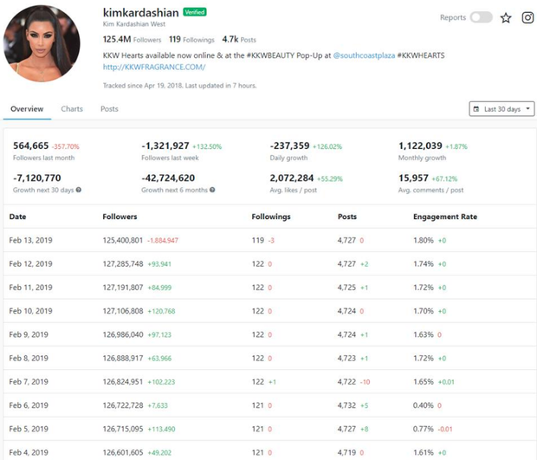The height and width of the screenshot is (460, 537).
Task: Select the Feb 13, 2019 date cell
Action: coord(31,240)
